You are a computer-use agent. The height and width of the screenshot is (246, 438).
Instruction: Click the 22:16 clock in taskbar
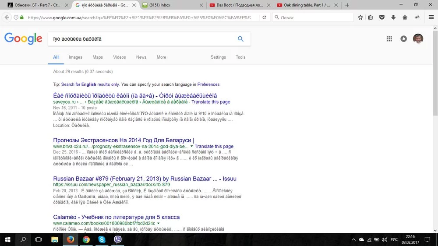[x=410, y=236]
